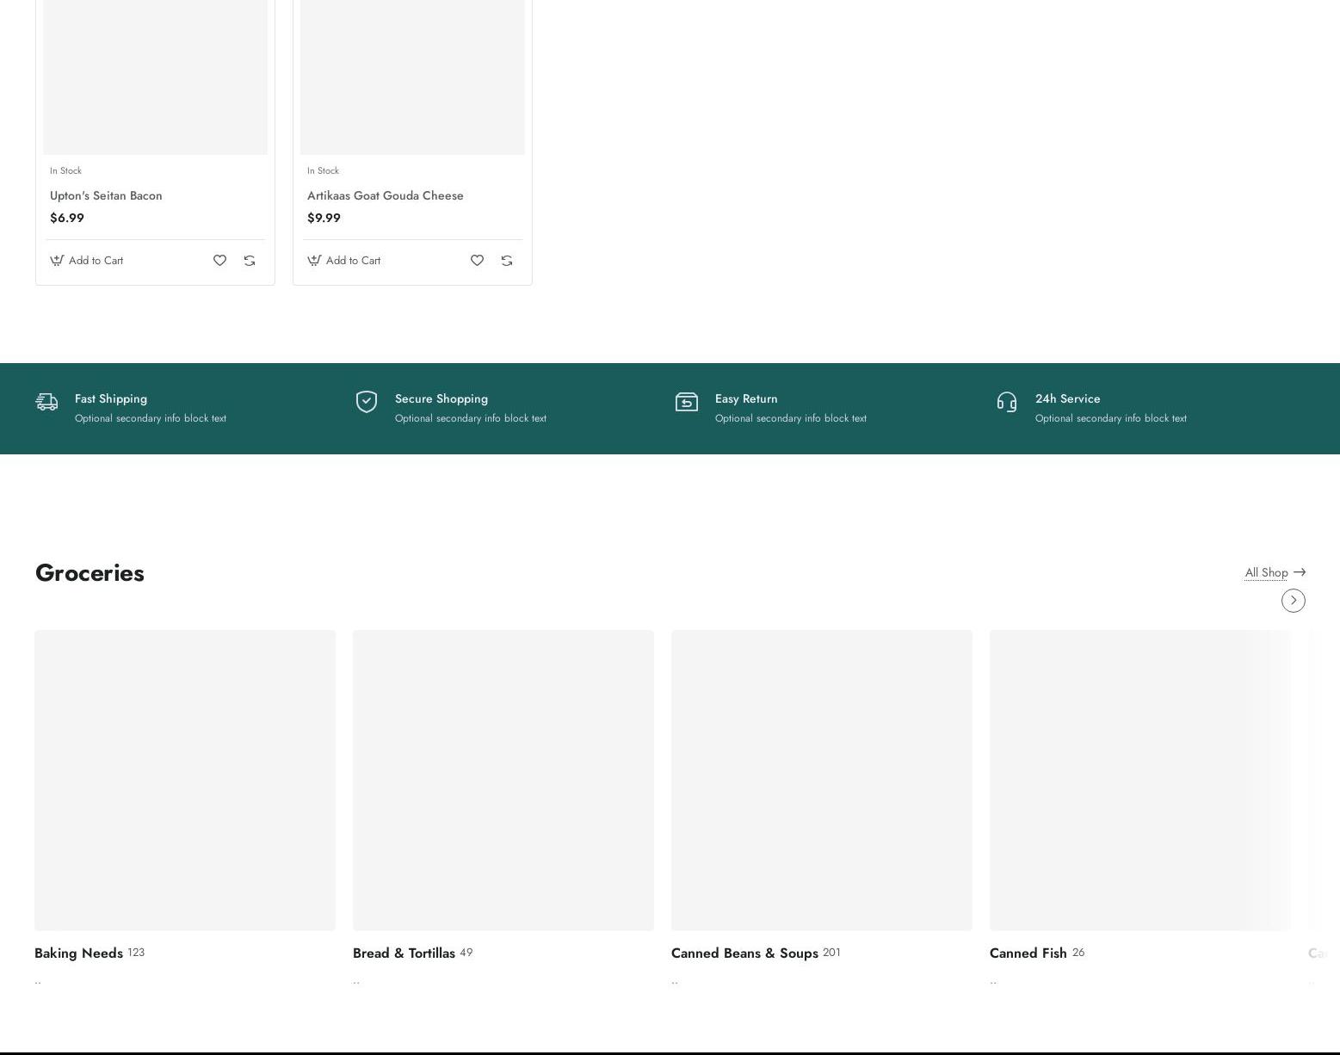Click the Fast Shipping truck icon
Image resolution: width=1340 pixels, height=1055 pixels.
tap(46, 402)
